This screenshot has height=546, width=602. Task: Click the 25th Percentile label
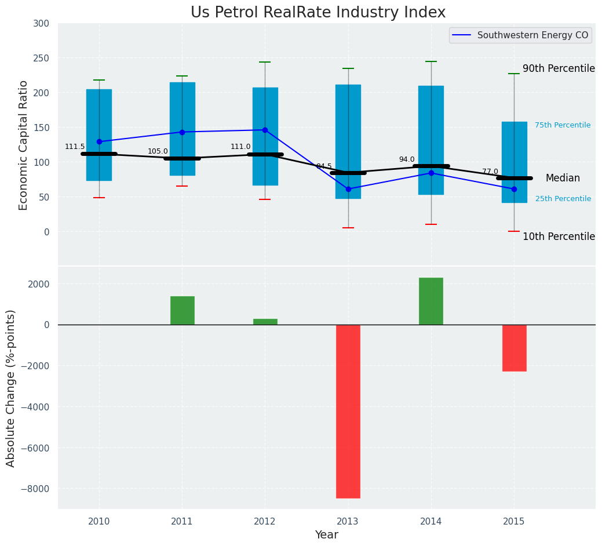coord(563,199)
